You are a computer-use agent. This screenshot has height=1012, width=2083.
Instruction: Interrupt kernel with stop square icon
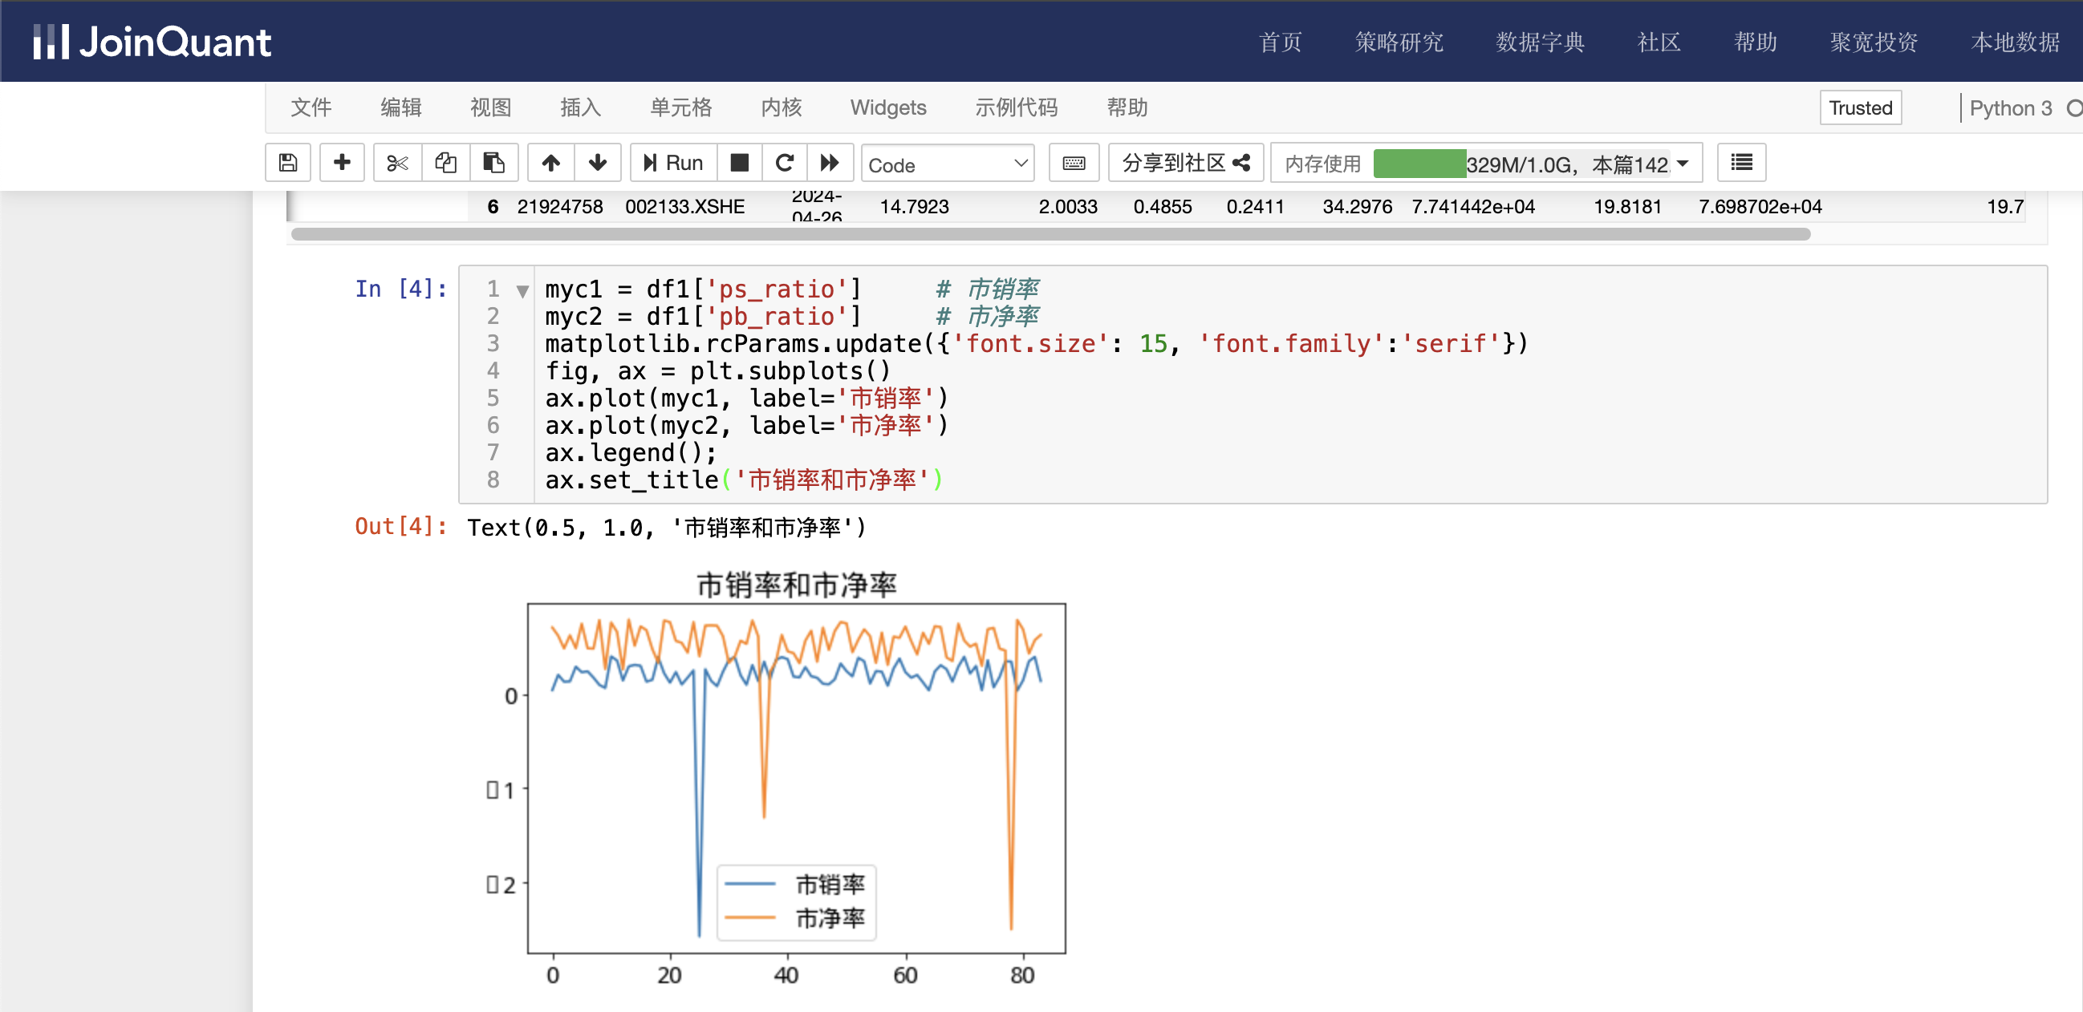point(739,164)
